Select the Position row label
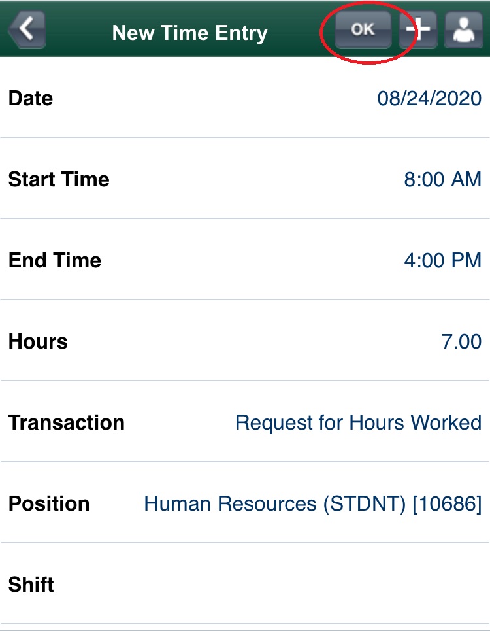This screenshot has width=490, height=631. click(x=49, y=504)
